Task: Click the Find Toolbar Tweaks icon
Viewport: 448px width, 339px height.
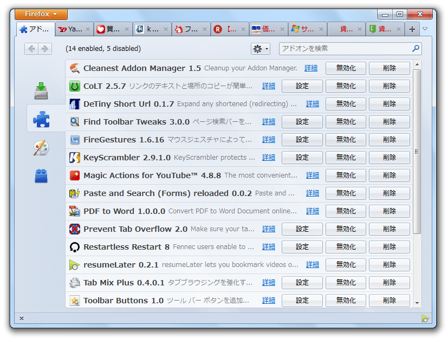Action: pos(75,122)
